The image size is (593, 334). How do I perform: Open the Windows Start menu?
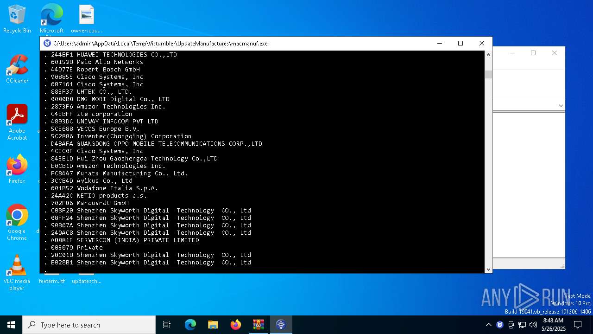tap(11, 325)
